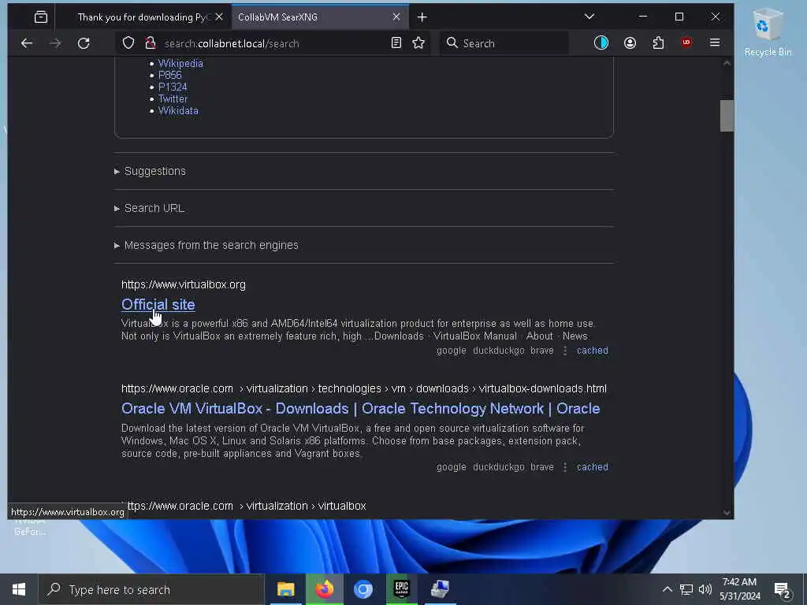This screenshot has height=605, width=807.
Task: Switch to Firefox in the taskbar
Action: coord(324,589)
